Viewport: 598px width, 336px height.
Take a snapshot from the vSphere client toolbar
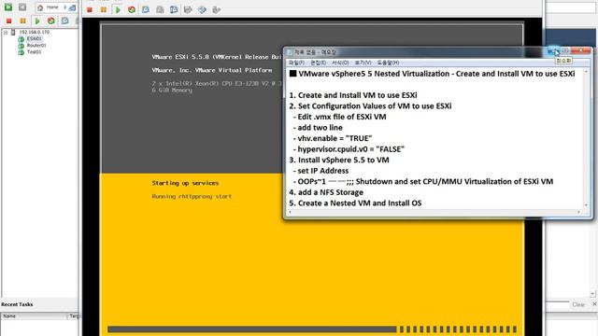click(x=65, y=21)
